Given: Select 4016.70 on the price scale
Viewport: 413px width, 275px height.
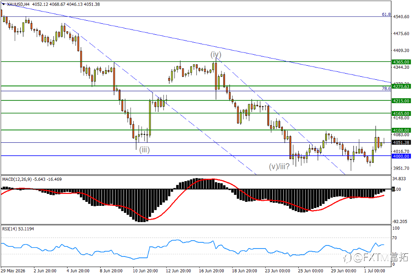Looking at the screenshot, I should point(401,151).
